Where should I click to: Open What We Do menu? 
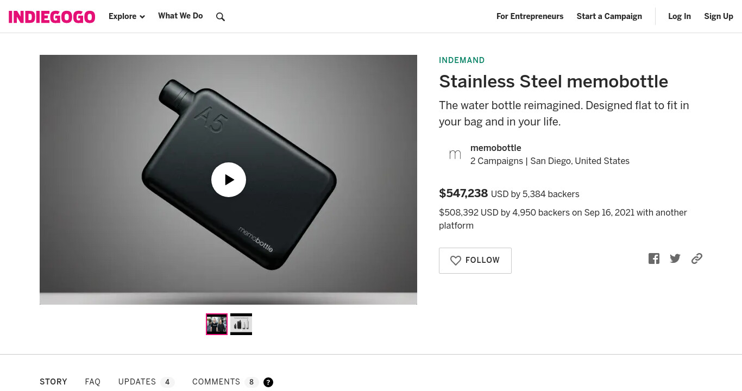click(x=180, y=16)
